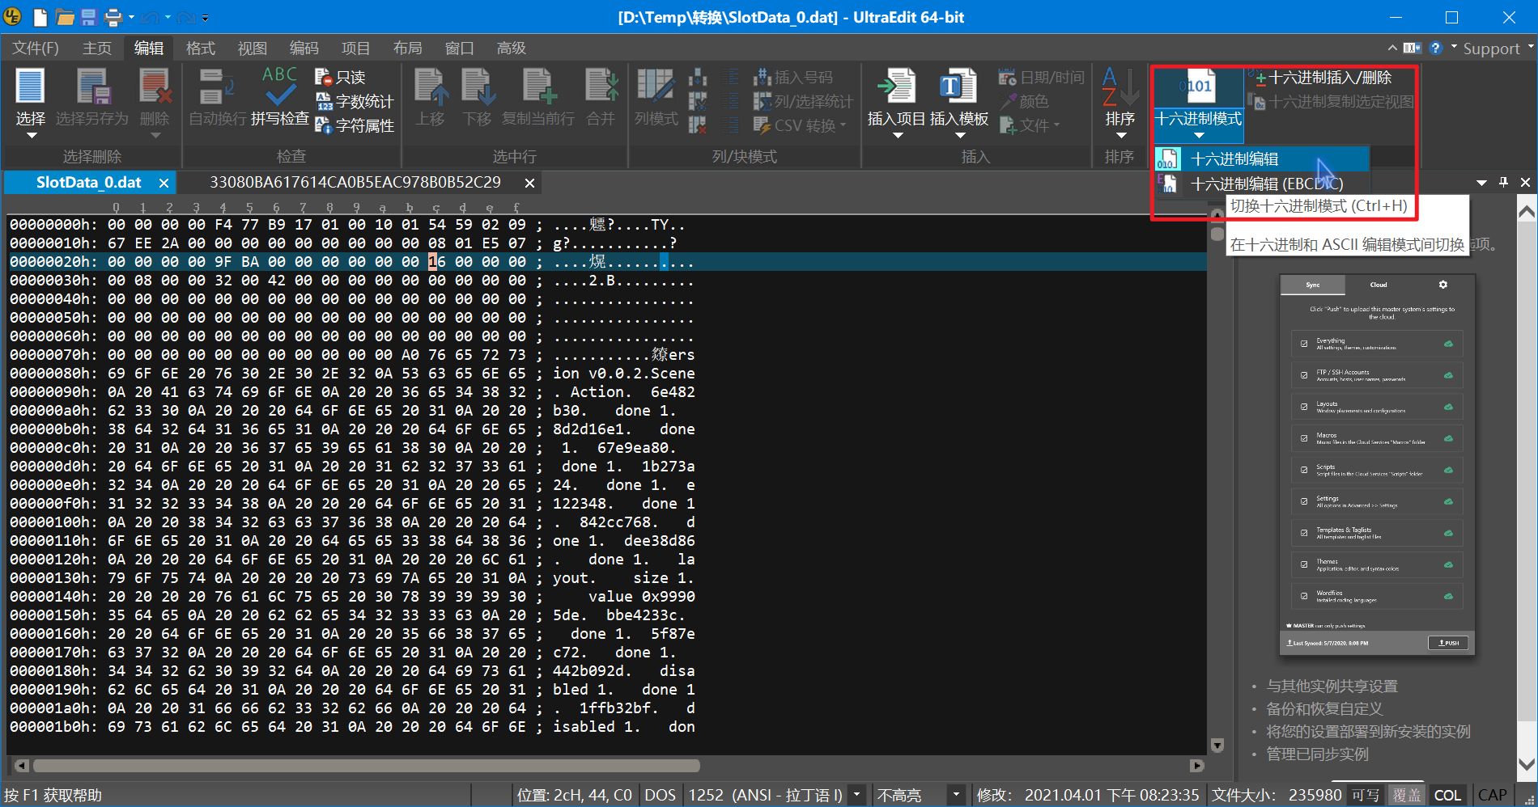Click the Sort (排序) icon

click(1120, 87)
